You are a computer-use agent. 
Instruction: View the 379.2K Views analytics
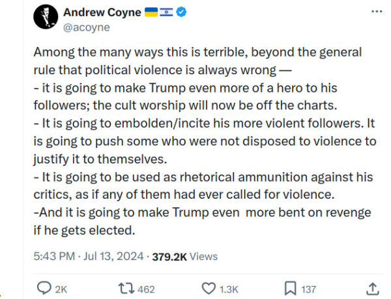point(184,257)
